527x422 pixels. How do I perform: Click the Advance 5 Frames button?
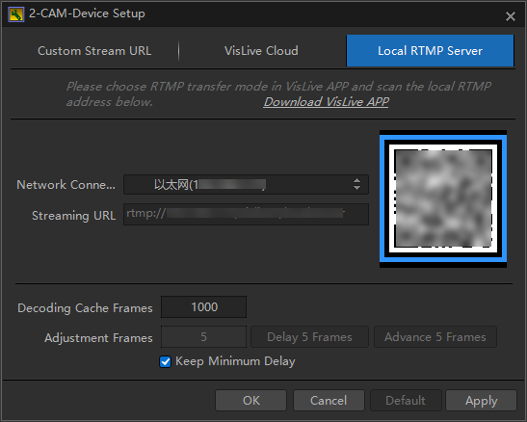tap(435, 336)
